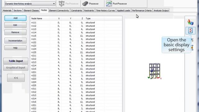Go to the Applied Loads tab
This screenshot has height=112, width=199.
click(123, 11)
